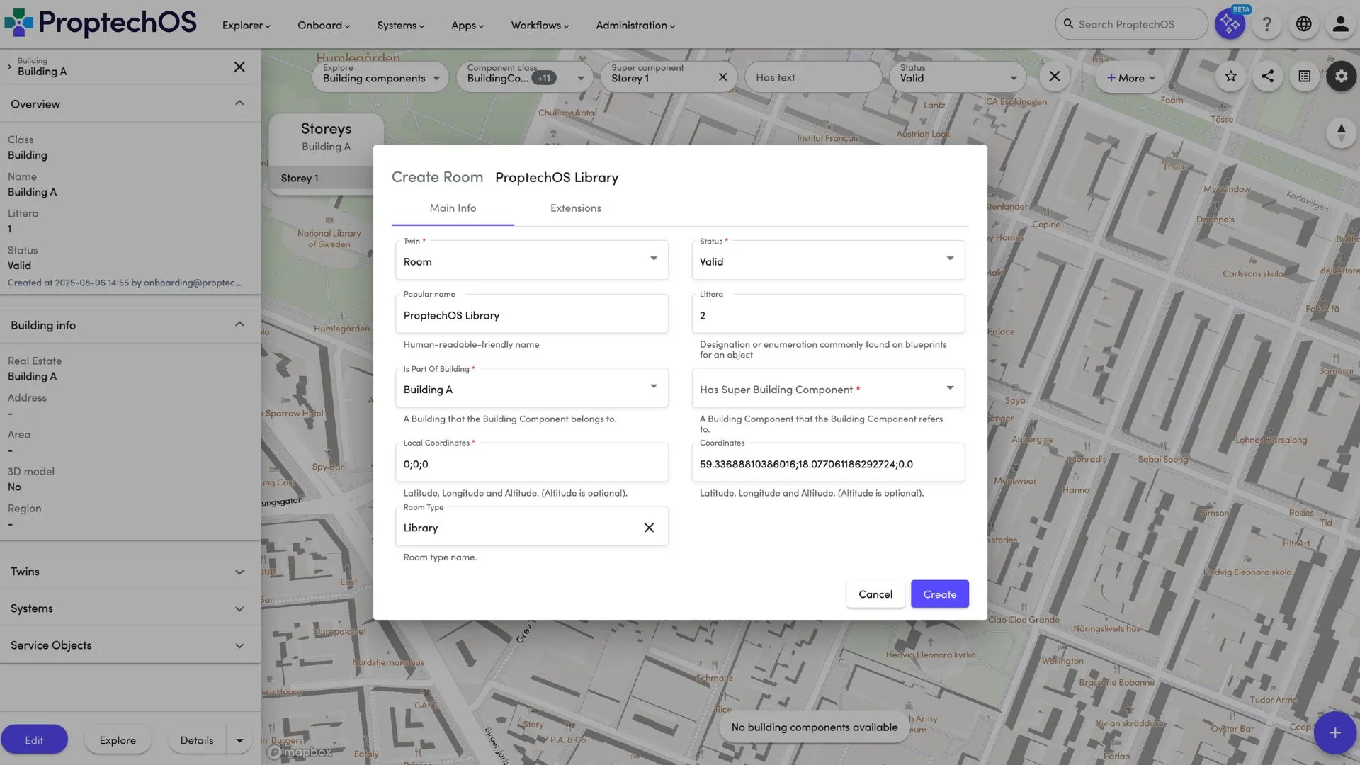1360x765 pixels.
Task: Open the Details button dropdown arrow
Action: coord(239,740)
